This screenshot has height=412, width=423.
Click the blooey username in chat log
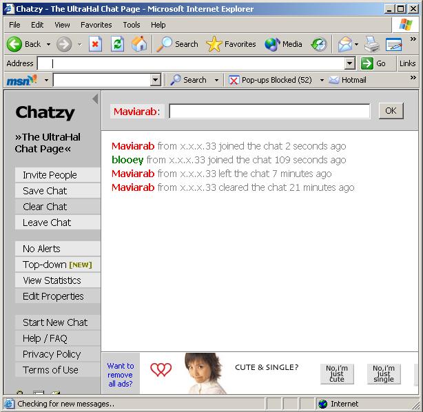click(x=127, y=160)
